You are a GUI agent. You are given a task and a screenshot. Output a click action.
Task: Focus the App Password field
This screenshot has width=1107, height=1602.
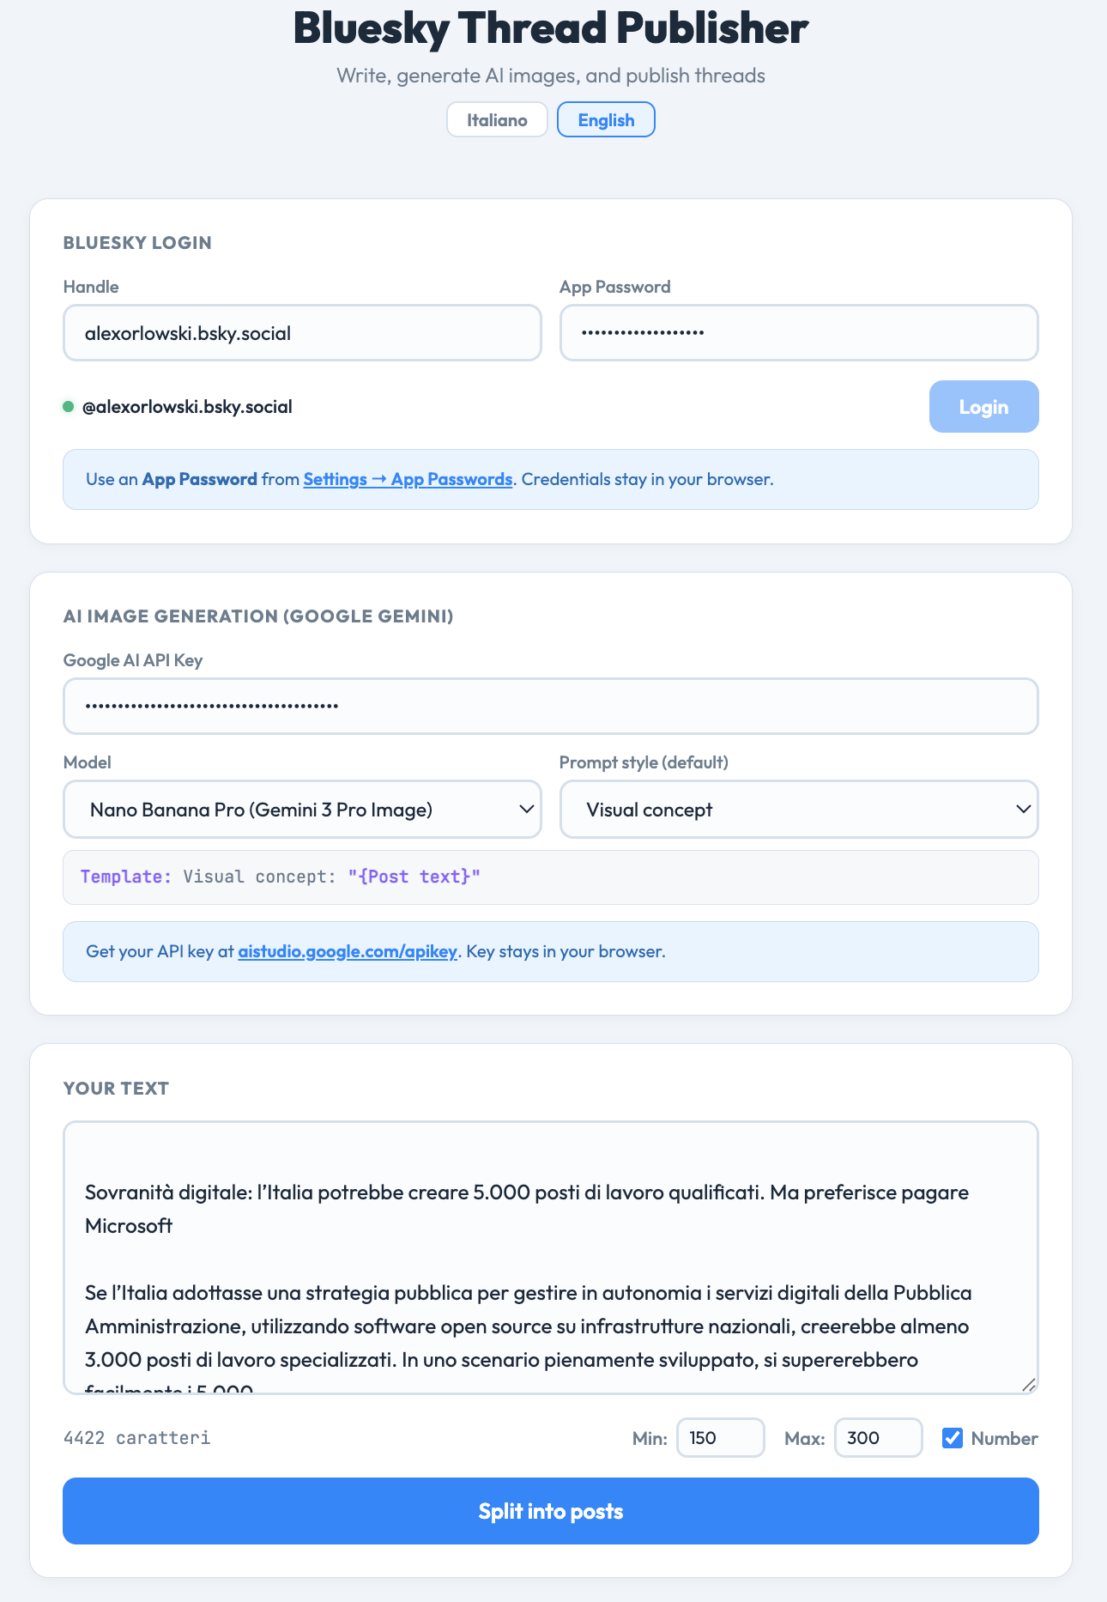click(x=798, y=333)
